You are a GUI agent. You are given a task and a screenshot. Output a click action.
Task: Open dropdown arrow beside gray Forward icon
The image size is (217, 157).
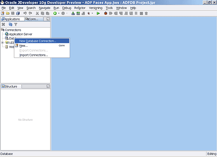67,13
